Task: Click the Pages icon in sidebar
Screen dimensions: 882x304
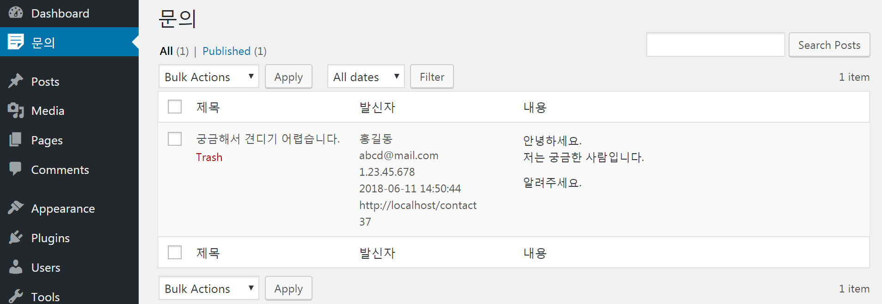Action: click(x=16, y=139)
